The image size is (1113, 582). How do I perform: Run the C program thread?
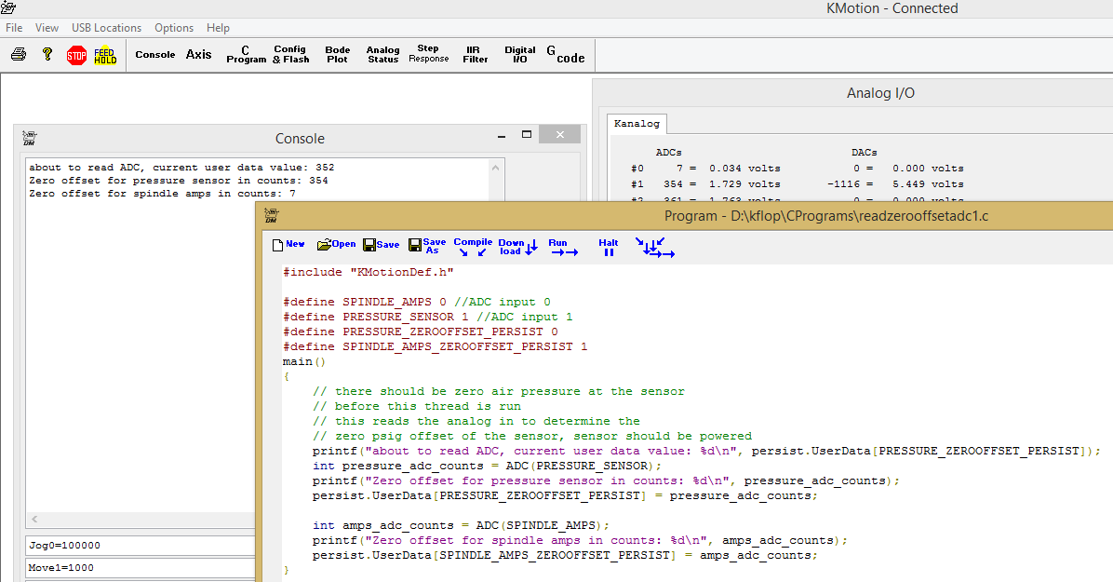pos(562,247)
